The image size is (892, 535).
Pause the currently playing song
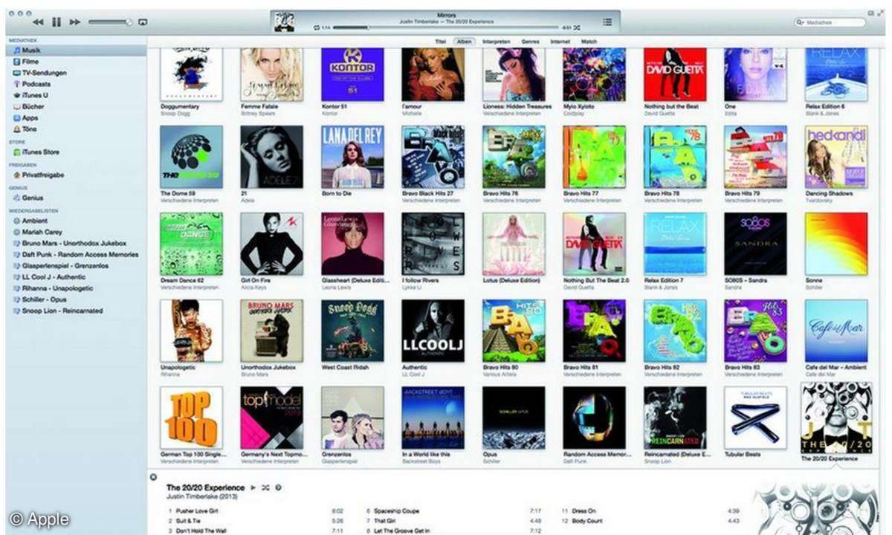56,22
